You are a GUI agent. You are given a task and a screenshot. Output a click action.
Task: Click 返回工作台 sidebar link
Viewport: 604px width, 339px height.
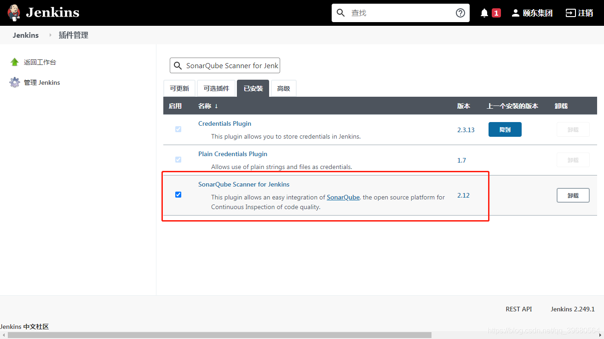pyautogui.click(x=40, y=62)
